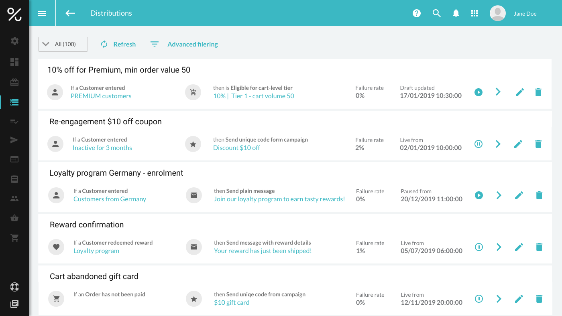Delete the Re-engagement $10 off coupon distribution
Image resolution: width=562 pixels, height=316 pixels.
tap(538, 144)
